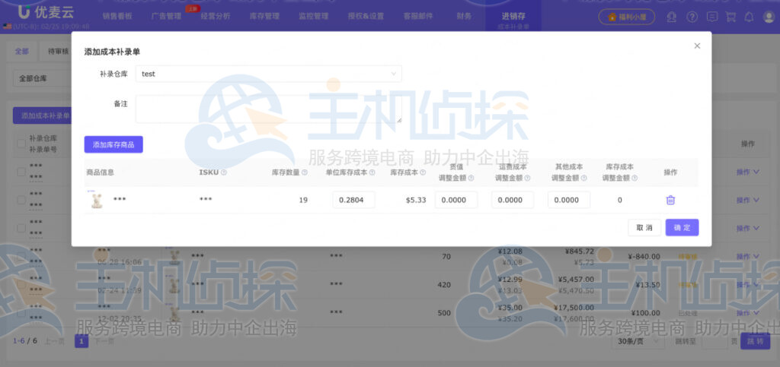Image resolution: width=780 pixels, height=367 pixels.
Task: Expand the 补录仓库 test dropdown
Action: coord(268,74)
